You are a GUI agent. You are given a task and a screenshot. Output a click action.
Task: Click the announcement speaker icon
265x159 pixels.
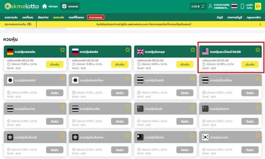(x=29, y=24)
